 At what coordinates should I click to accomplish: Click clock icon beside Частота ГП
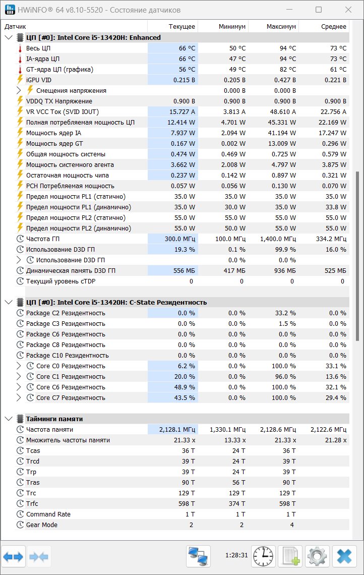20,239
